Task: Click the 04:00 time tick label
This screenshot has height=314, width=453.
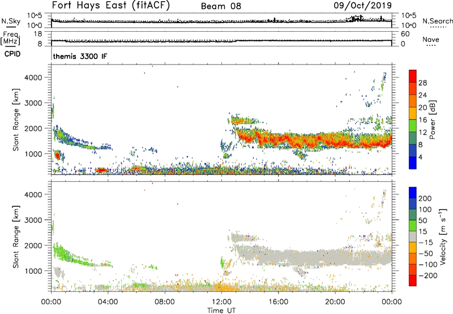Action: point(108,302)
